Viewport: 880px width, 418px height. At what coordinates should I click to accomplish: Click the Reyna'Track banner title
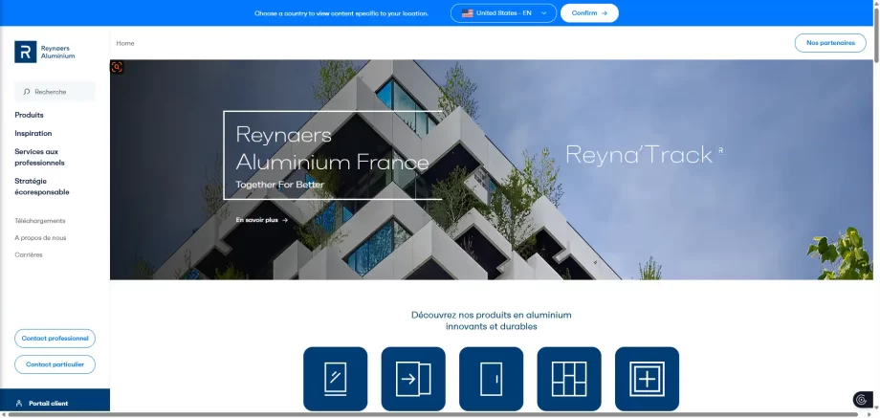coord(645,154)
